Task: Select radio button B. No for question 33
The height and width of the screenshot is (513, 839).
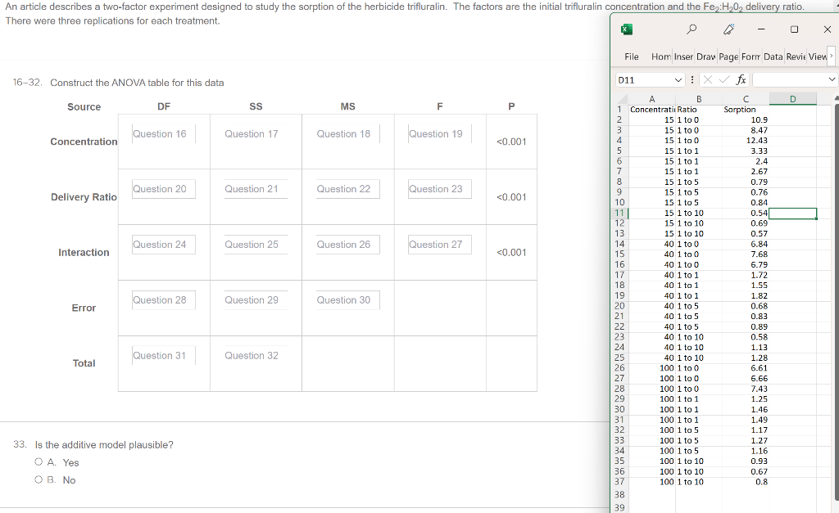Action: click(x=38, y=479)
